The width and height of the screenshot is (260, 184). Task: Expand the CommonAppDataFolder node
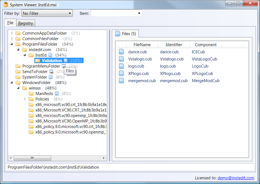pyautogui.click(x=12, y=33)
